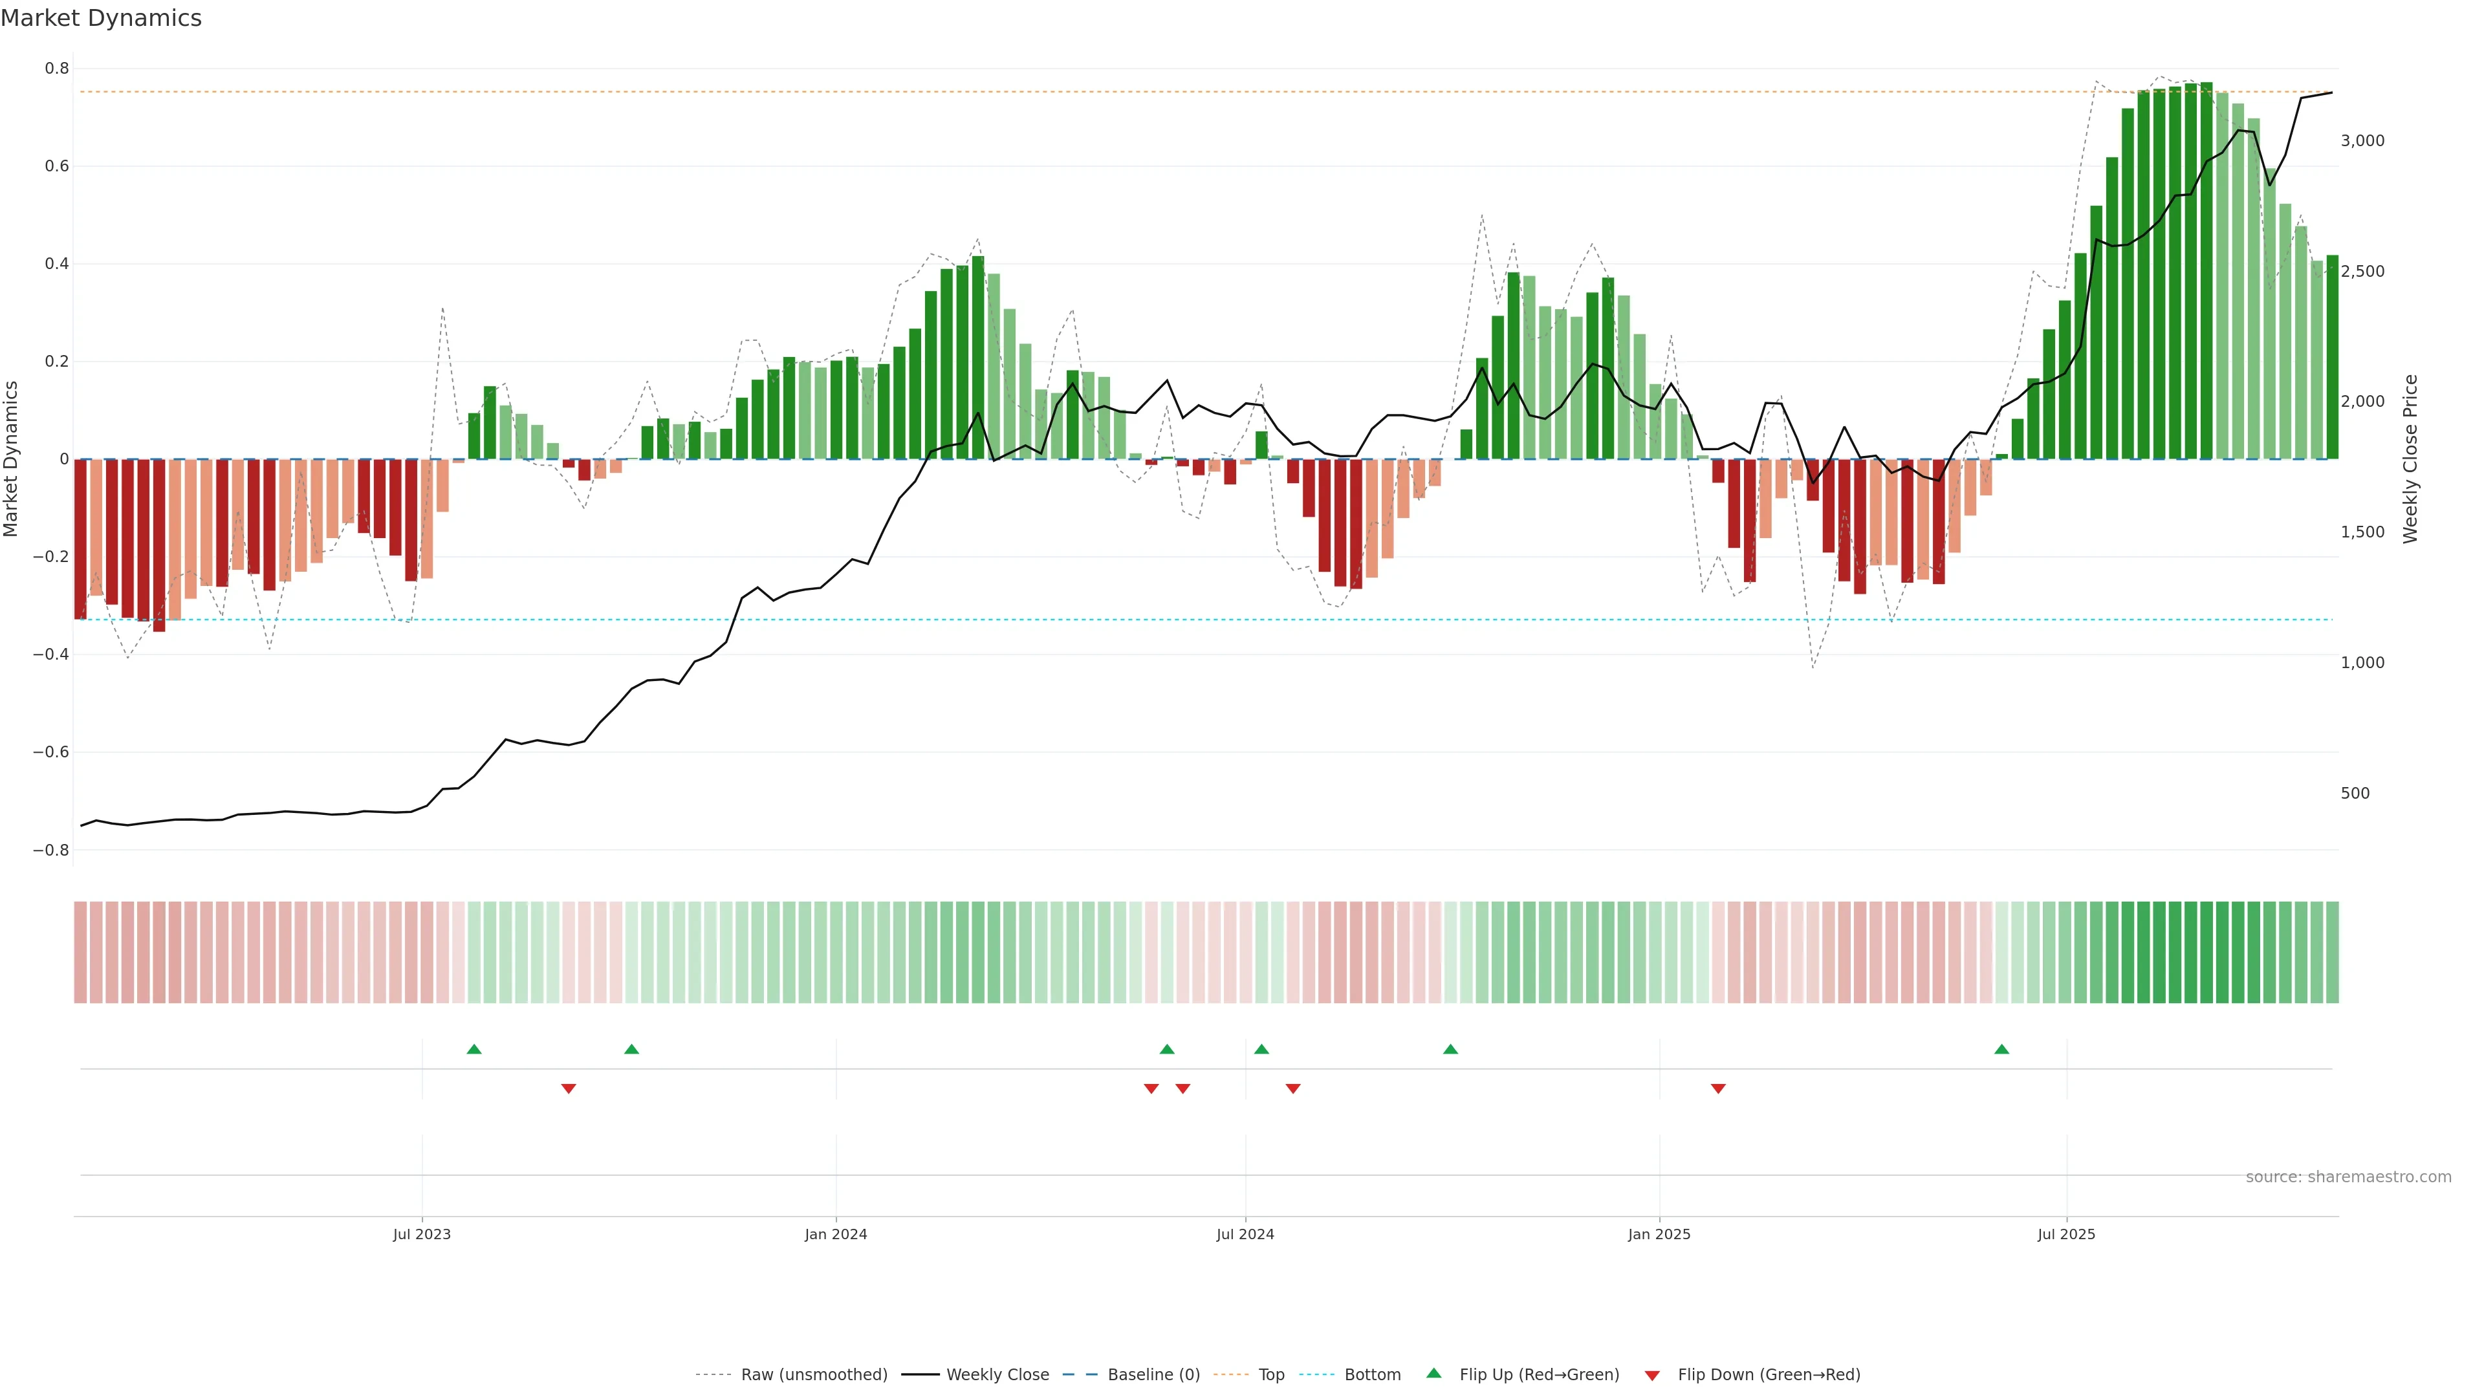Click the red Flip Down triangle icon in the legend
This screenshot has height=1397, width=2484.
click(1652, 1376)
